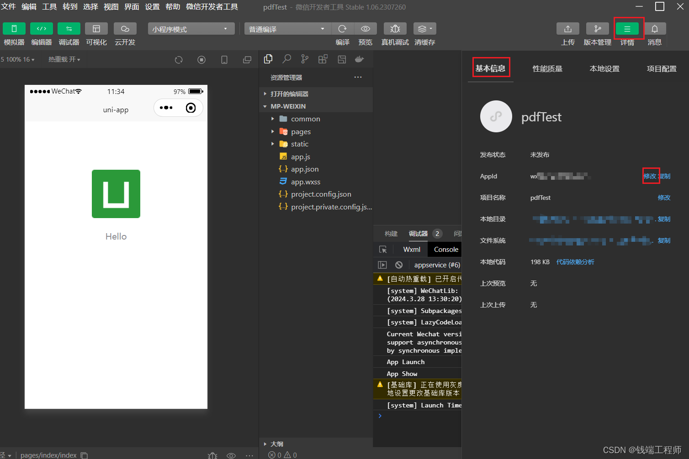689x459 pixels.
Task: Open the visualization (可视化) tool
Action: tap(96, 29)
